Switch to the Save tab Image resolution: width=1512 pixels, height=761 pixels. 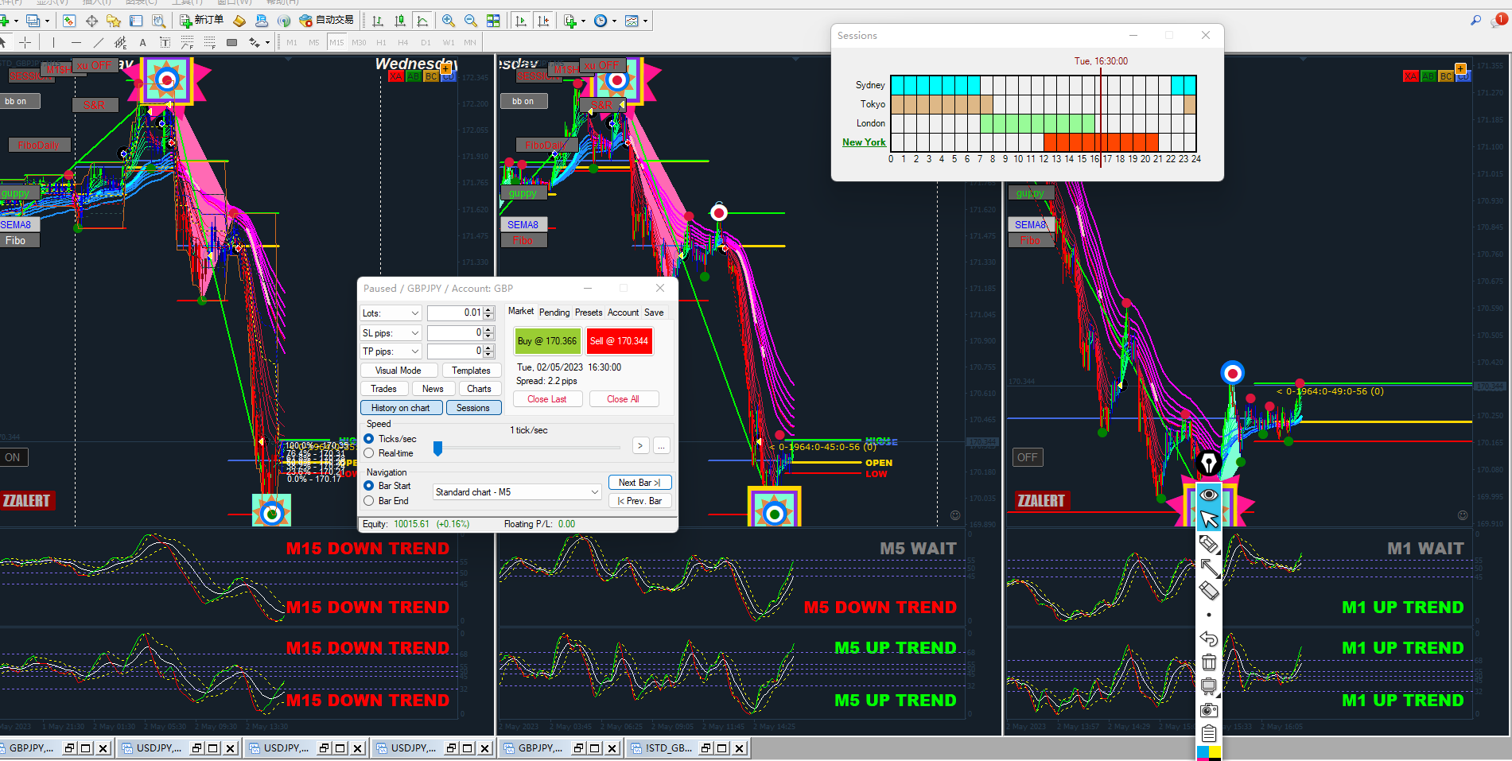[x=654, y=313]
